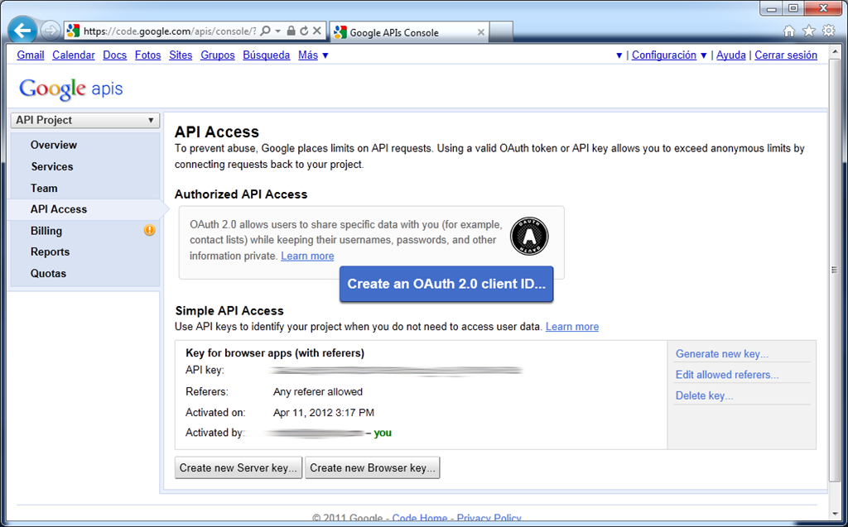
Task: Open Fotos link
Action: [x=147, y=55]
